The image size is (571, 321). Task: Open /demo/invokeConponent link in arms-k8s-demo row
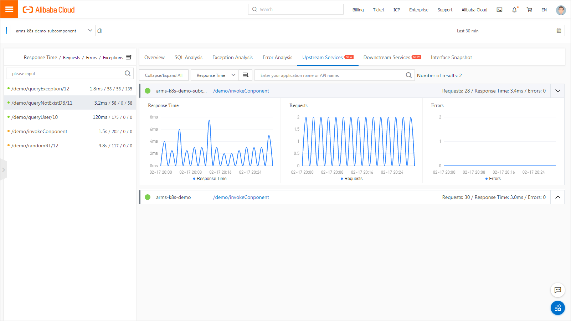pyautogui.click(x=241, y=197)
